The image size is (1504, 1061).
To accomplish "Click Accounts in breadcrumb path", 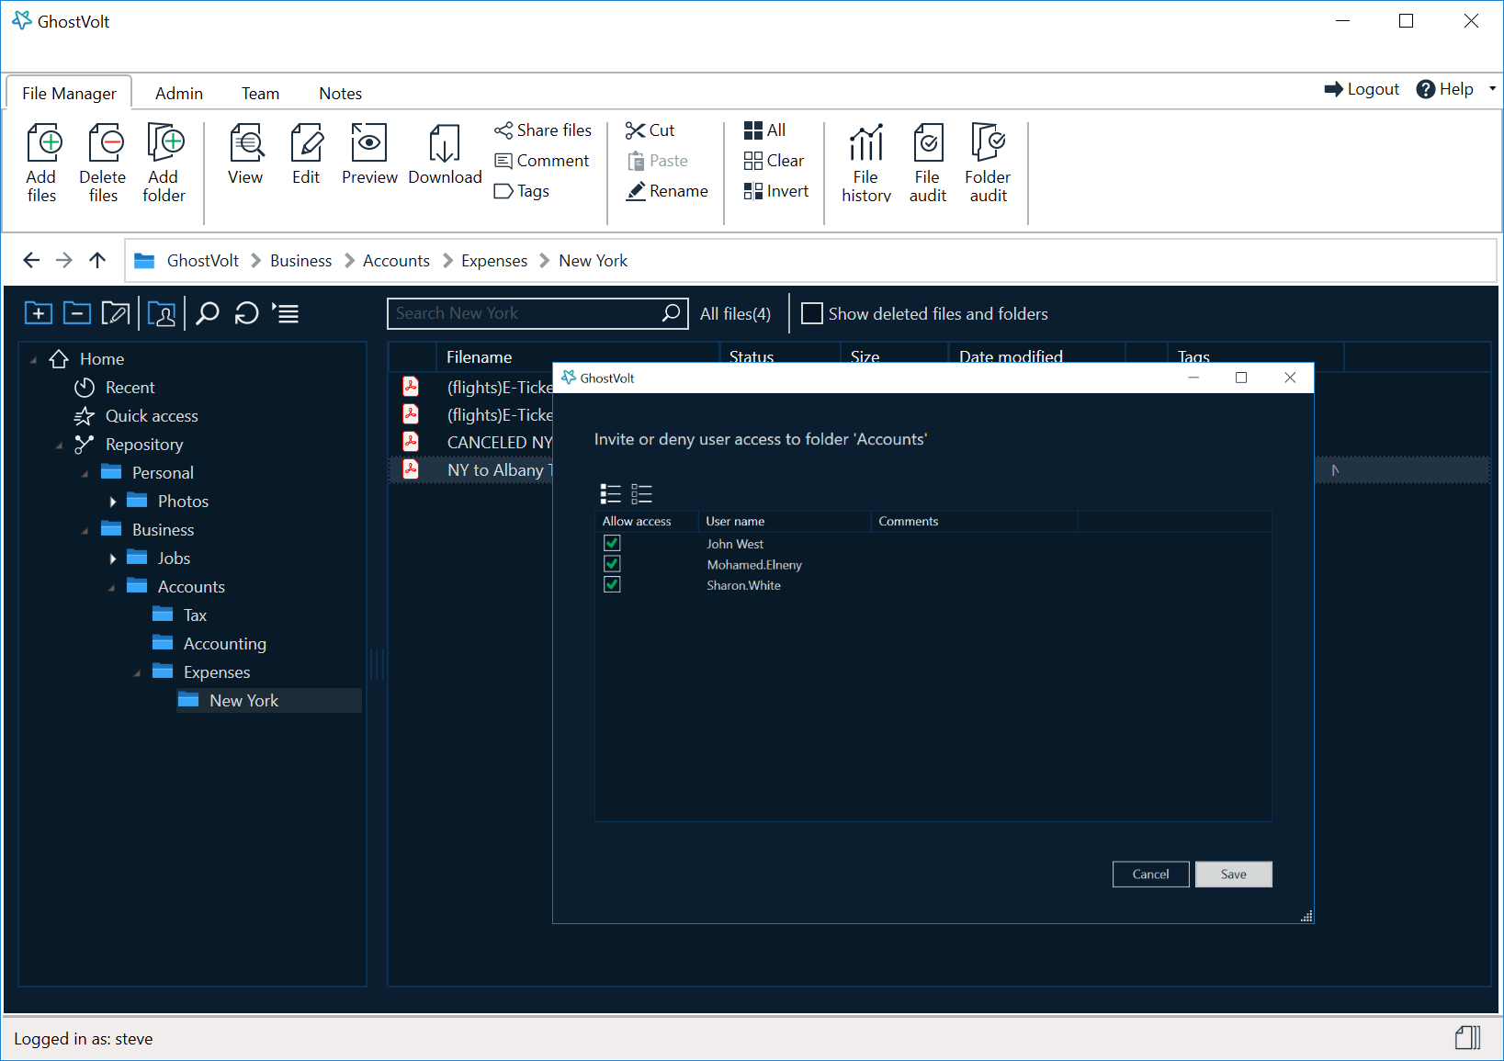I will 396,261.
